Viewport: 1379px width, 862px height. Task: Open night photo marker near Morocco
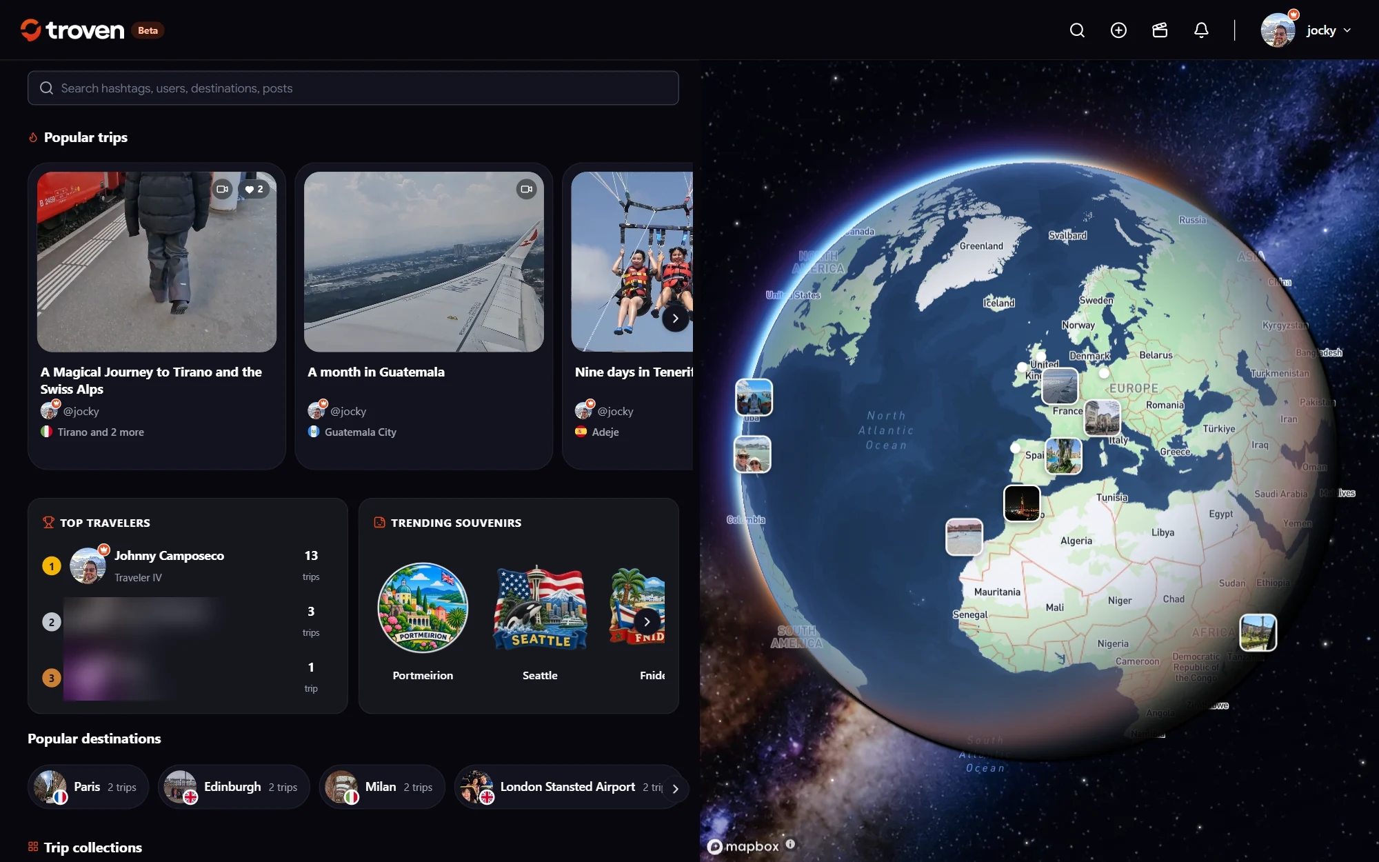click(1022, 503)
